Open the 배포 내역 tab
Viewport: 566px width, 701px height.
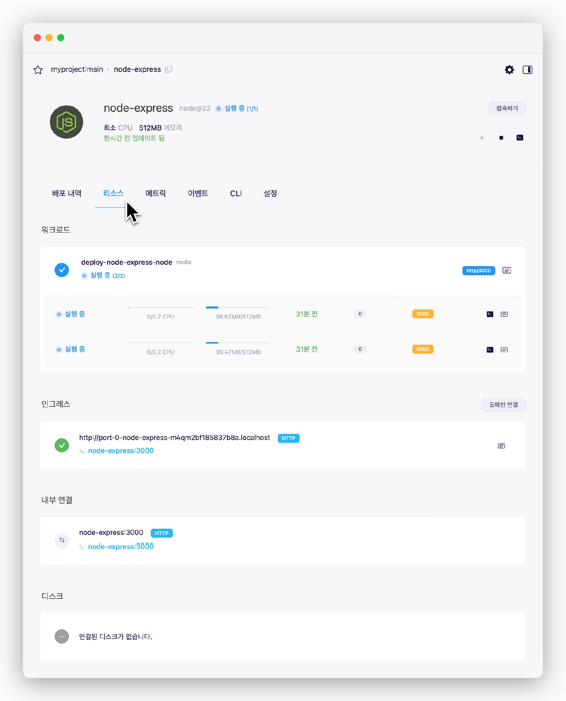point(67,193)
